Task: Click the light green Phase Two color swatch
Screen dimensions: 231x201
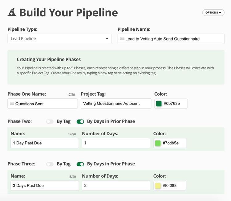Action: click(x=158, y=143)
